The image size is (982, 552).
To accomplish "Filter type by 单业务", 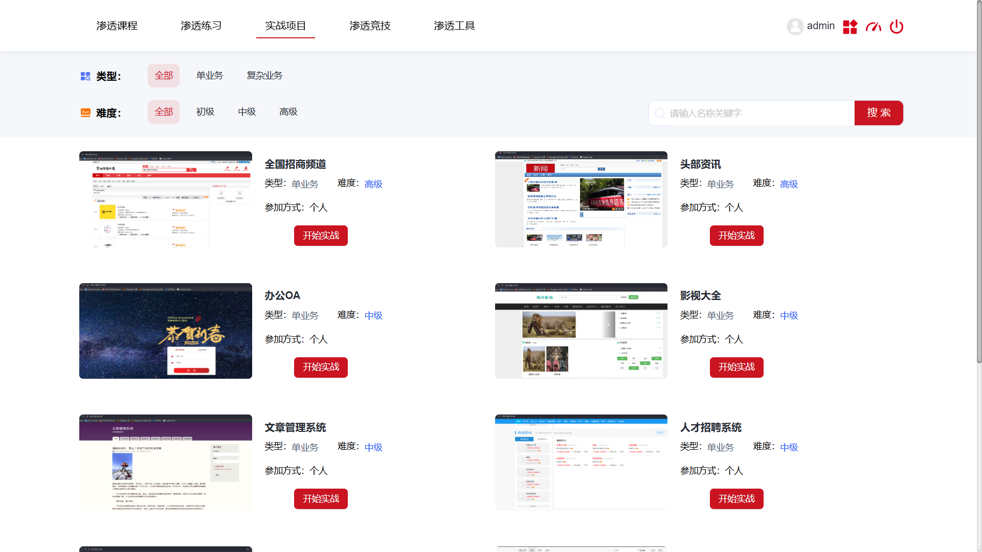I will (210, 76).
